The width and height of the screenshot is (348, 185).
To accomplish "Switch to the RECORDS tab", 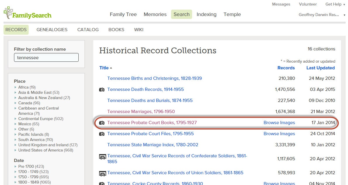I will tap(16, 30).
